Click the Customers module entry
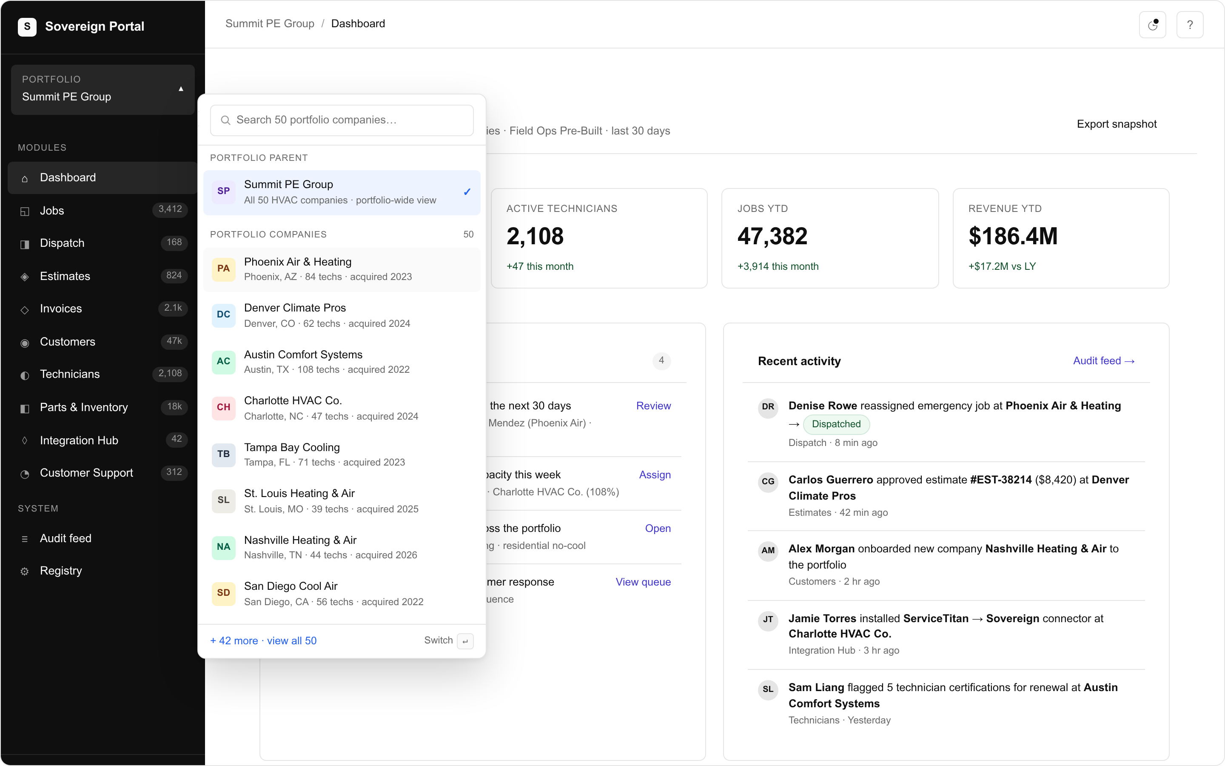This screenshot has width=1225, height=766. 103,341
